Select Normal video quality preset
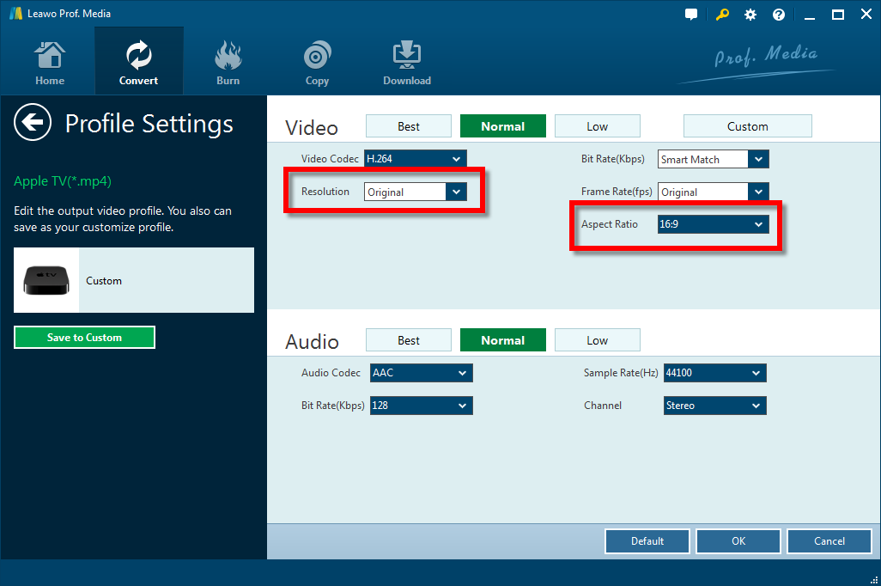Image resolution: width=881 pixels, height=586 pixels. 503,126
